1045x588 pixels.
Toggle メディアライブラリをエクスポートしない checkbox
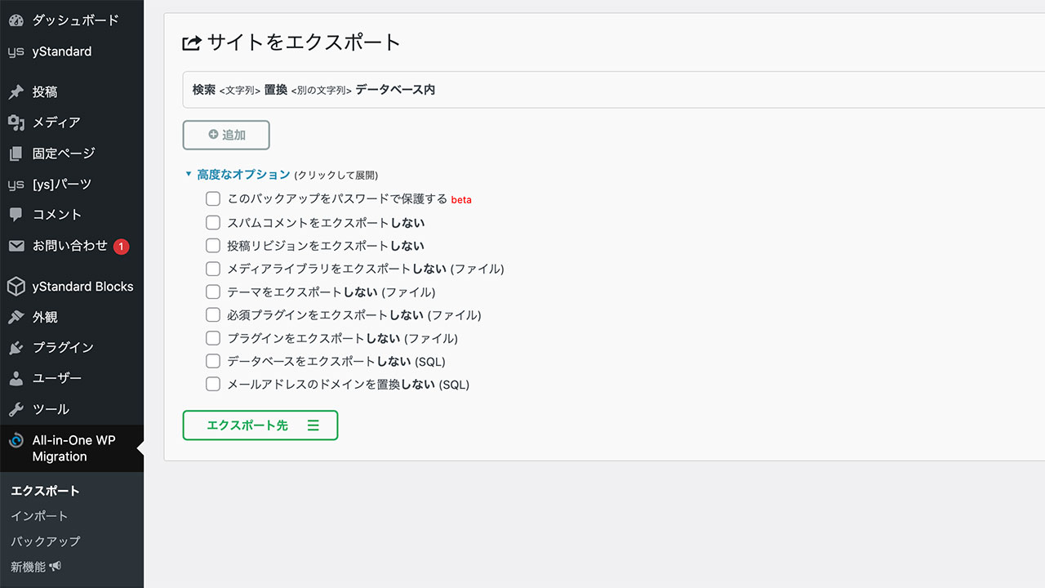click(x=213, y=268)
